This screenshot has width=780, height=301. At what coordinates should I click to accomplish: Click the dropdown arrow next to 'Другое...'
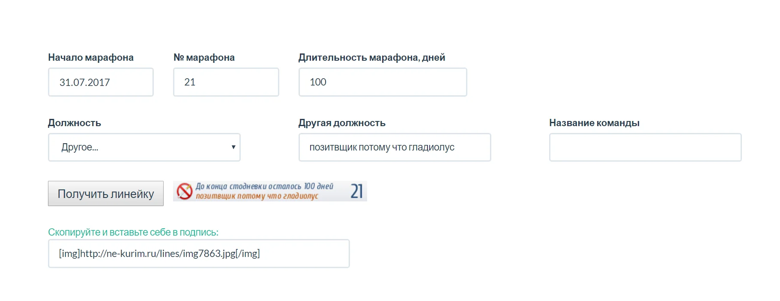pos(233,147)
